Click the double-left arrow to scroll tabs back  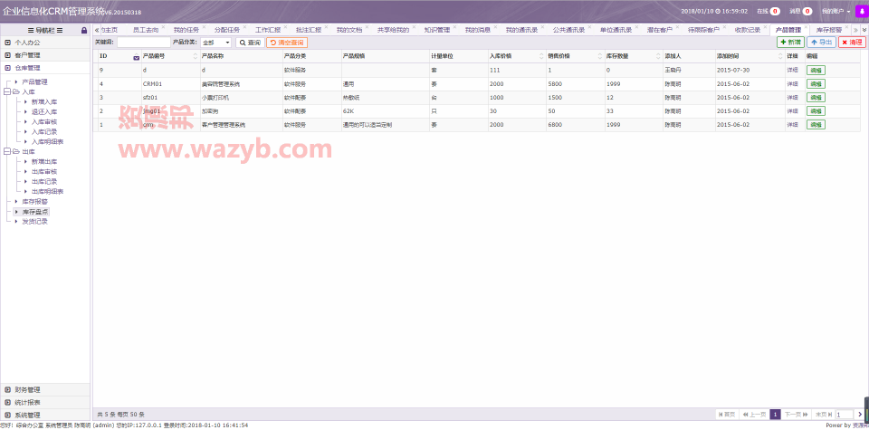97,30
